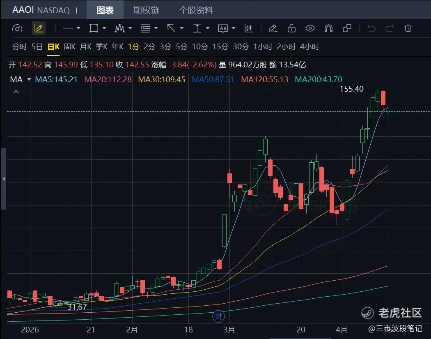Click the MA120:55.13 indicator label
The width and height of the screenshot is (431, 339).
pyautogui.click(x=265, y=80)
